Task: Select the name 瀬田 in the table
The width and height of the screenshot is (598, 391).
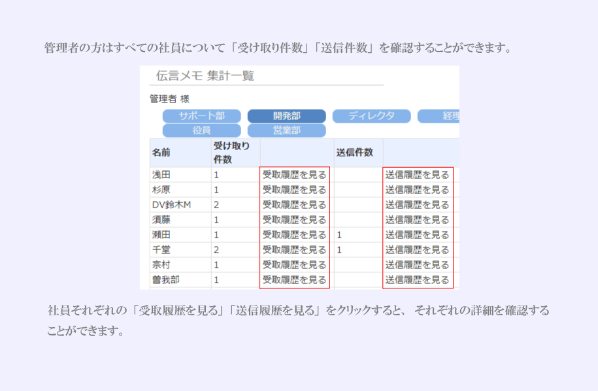Action: [x=161, y=235]
